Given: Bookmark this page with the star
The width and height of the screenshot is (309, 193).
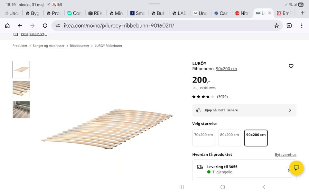Looking at the screenshot, I should click(276, 26).
